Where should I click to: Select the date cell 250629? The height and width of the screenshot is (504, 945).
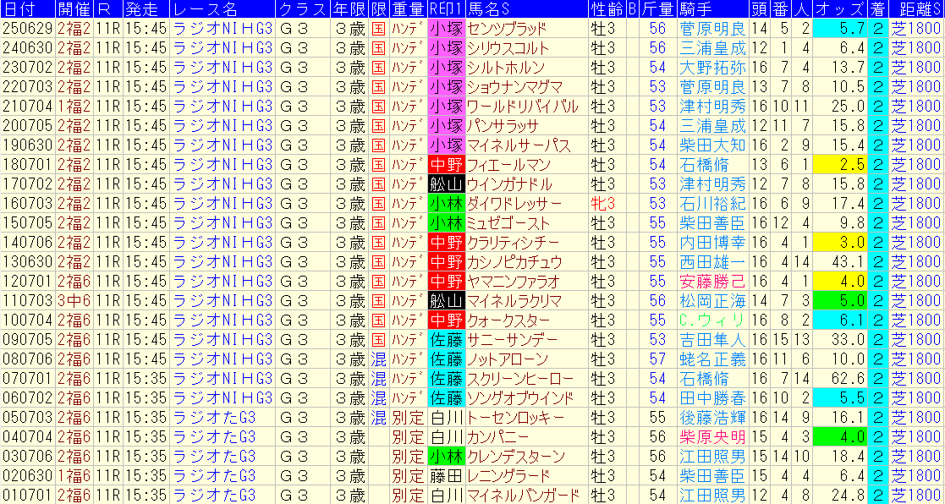[x=26, y=28]
